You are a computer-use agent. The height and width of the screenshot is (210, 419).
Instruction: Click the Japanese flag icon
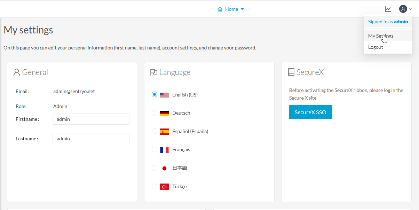click(164, 168)
